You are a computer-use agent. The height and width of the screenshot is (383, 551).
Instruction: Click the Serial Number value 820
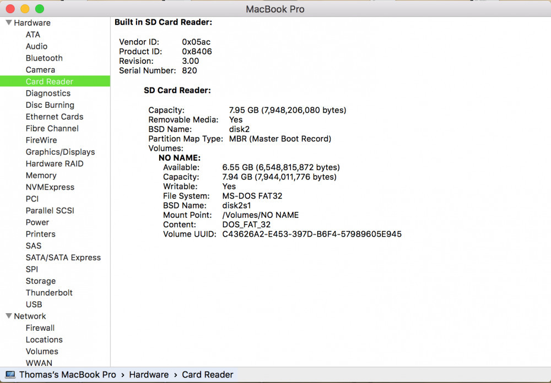click(190, 70)
